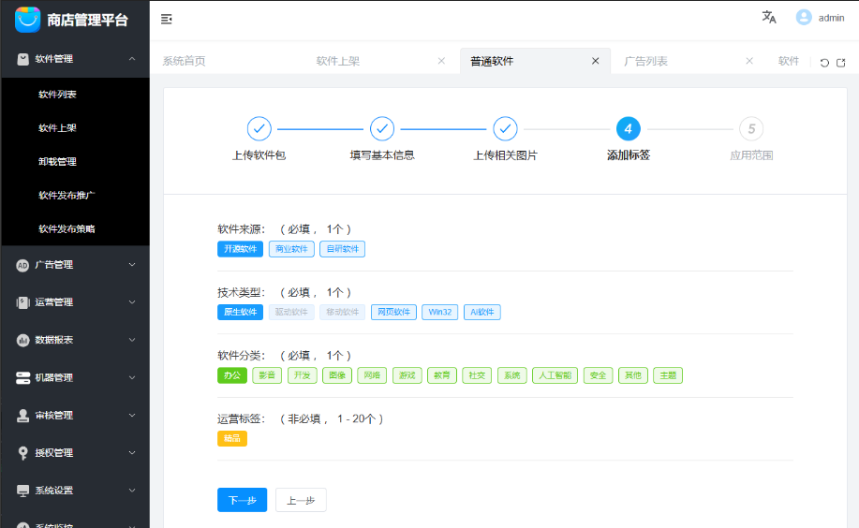Expand the 审核管理 menu chevron
859x528 pixels.
coord(132,416)
